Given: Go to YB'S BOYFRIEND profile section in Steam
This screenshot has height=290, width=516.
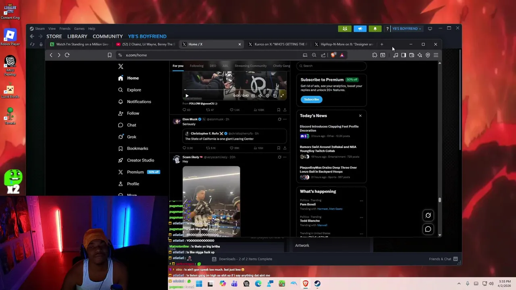Looking at the screenshot, I should 147,36.
